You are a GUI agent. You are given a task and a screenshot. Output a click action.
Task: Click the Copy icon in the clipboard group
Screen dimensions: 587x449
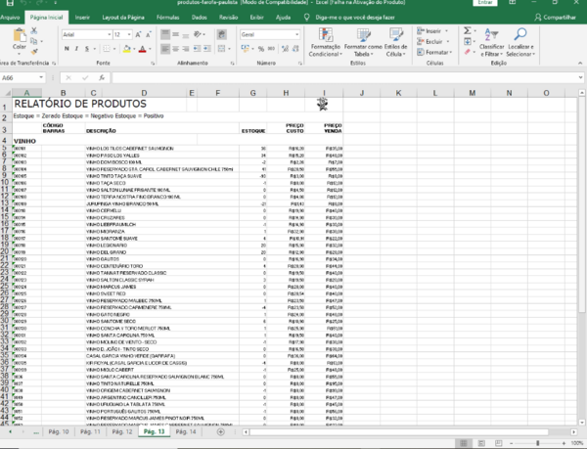(x=34, y=41)
